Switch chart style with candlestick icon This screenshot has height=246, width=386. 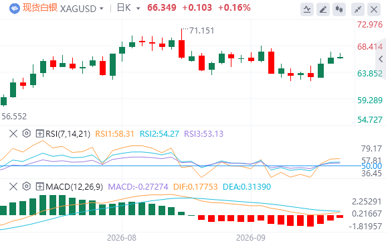point(339,9)
